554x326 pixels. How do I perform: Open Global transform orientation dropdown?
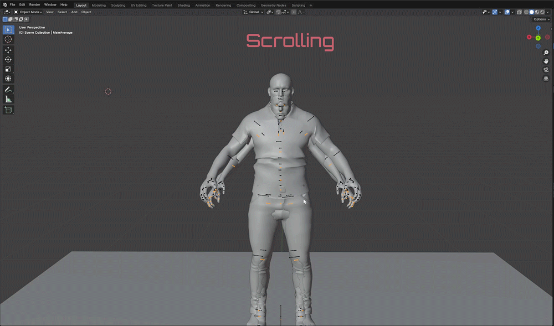[254, 12]
